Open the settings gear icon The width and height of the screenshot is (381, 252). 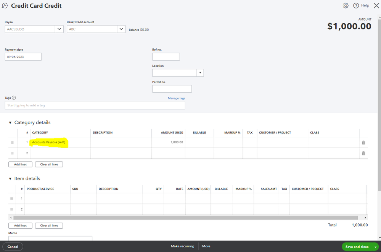click(x=346, y=6)
